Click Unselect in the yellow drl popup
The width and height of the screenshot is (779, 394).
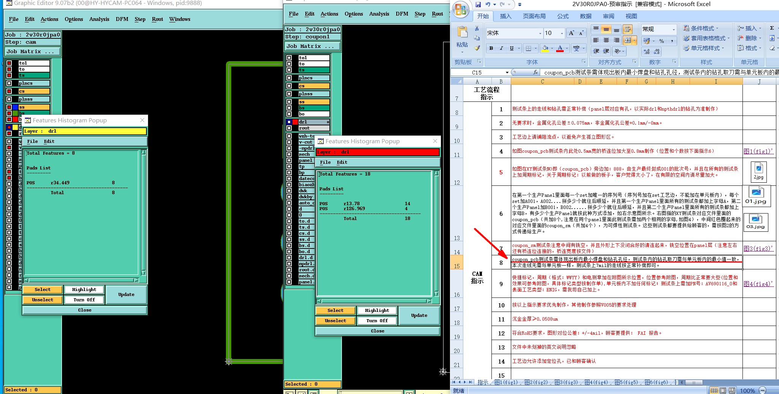click(43, 300)
